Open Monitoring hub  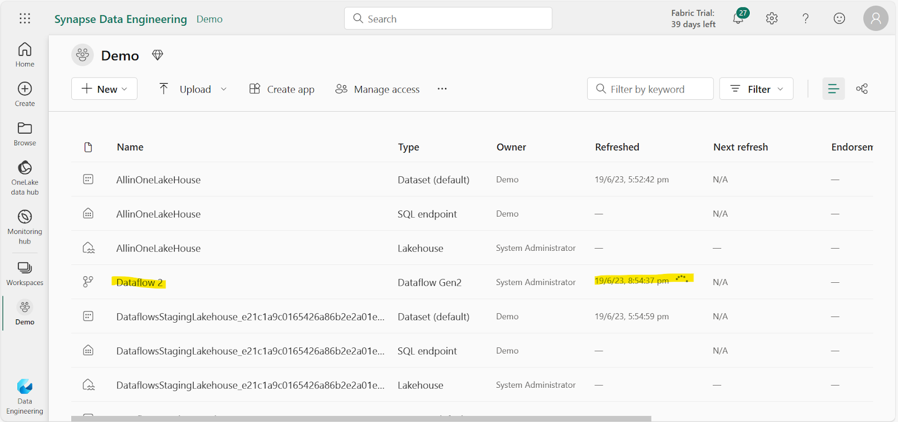[x=25, y=227]
